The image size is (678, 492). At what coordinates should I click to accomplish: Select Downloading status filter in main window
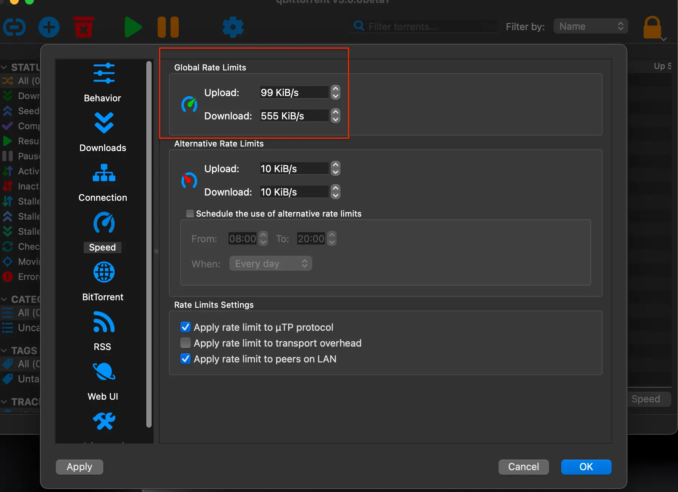click(x=21, y=96)
